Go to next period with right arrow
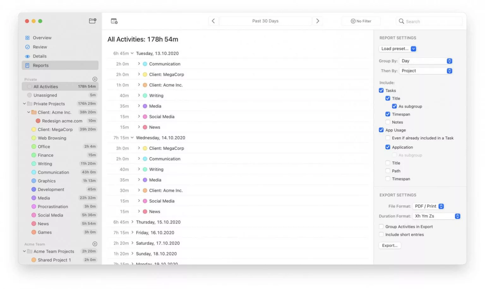 [317, 21]
